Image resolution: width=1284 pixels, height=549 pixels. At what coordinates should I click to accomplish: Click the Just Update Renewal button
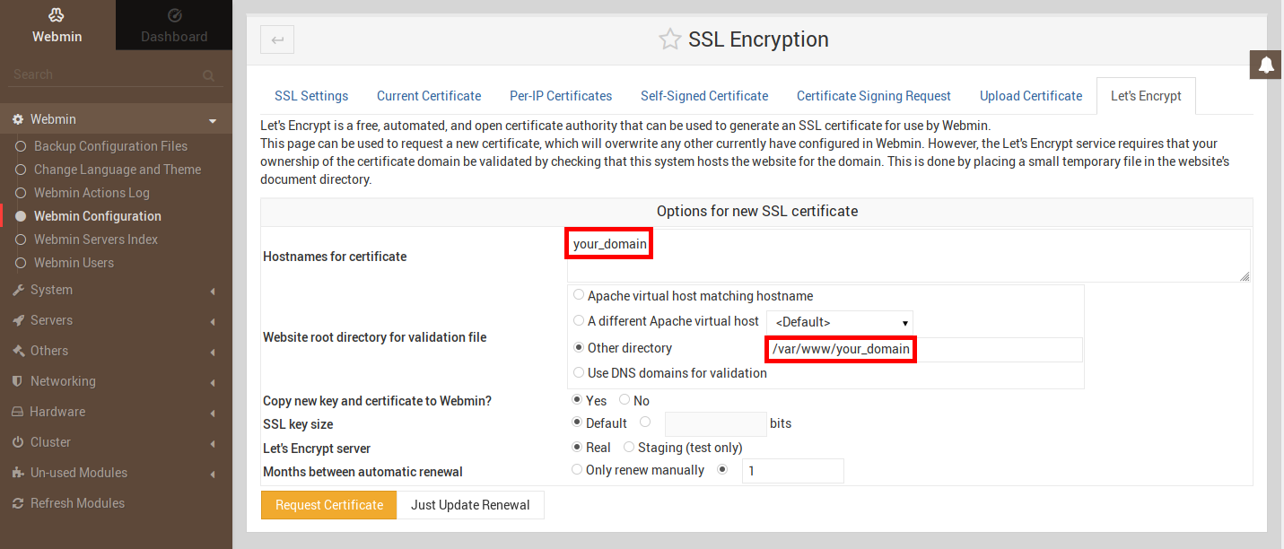tap(470, 505)
